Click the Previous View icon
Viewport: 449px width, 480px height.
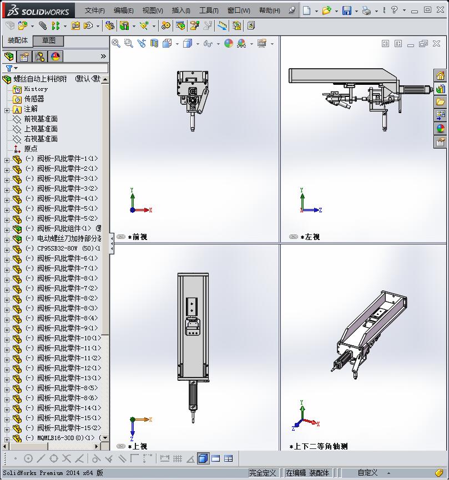coord(142,43)
